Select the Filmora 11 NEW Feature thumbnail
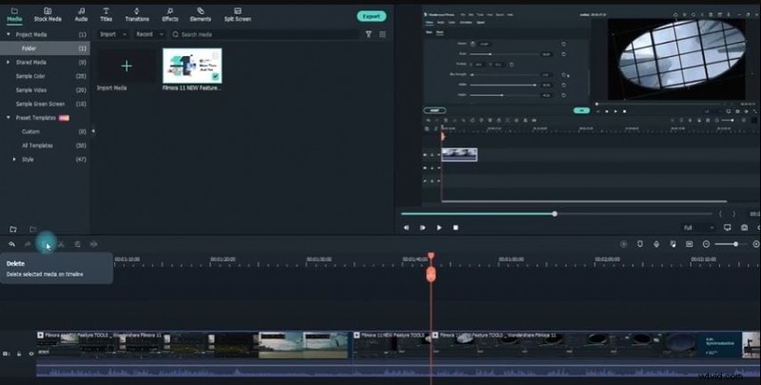761x385 pixels. [x=192, y=66]
